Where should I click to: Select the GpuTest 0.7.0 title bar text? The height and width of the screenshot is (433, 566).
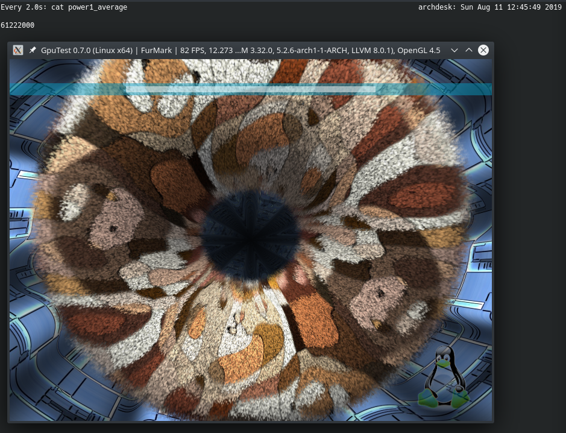click(241, 50)
